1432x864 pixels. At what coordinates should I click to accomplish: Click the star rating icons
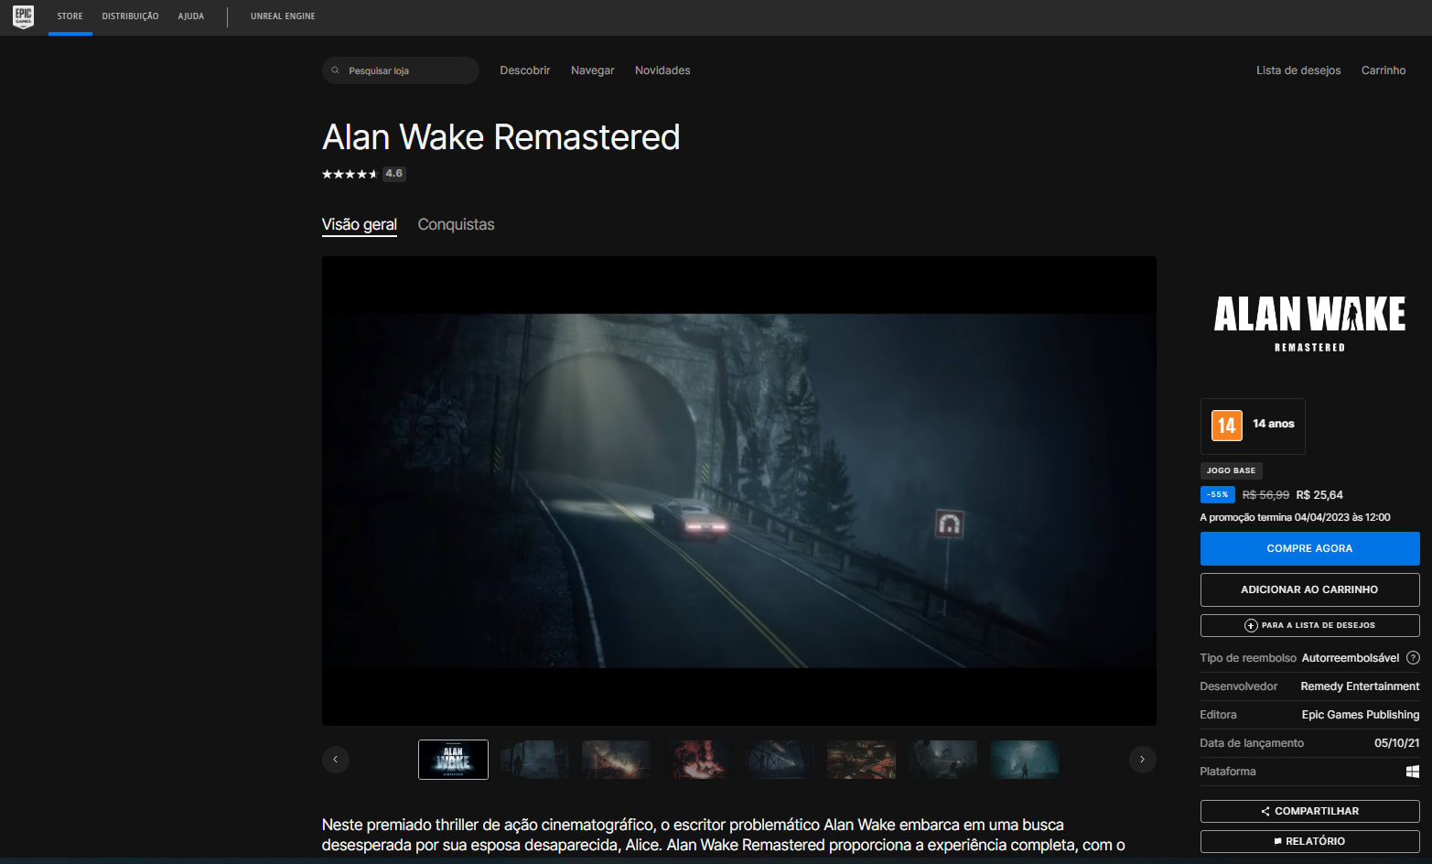350,174
